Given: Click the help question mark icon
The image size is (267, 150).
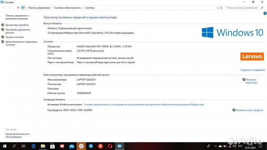Looking at the screenshot, I should [x=265, y=13].
